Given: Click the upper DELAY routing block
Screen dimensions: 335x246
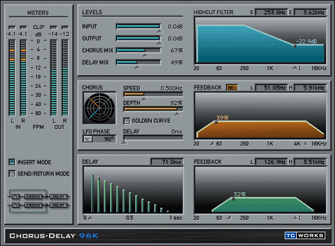Looking at the screenshot, I should click(58, 197).
